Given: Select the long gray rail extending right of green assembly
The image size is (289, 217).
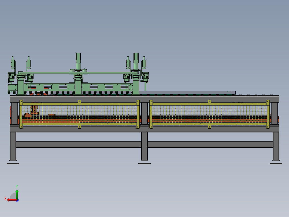Looking at the screenshot, I should [x=187, y=93].
